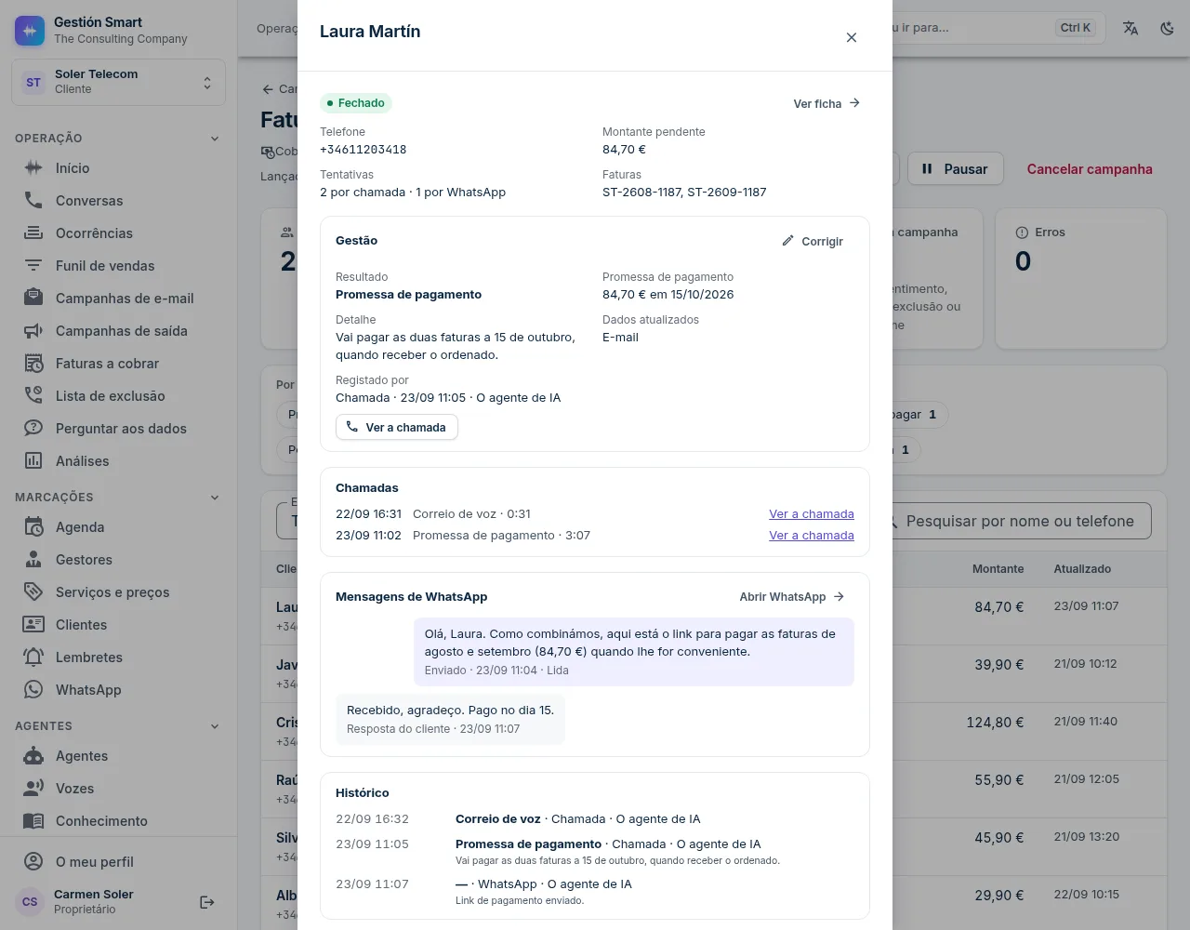Screen dimensions: 1190x930
Task: Click Cancelar campanha
Action: pos(1090,169)
